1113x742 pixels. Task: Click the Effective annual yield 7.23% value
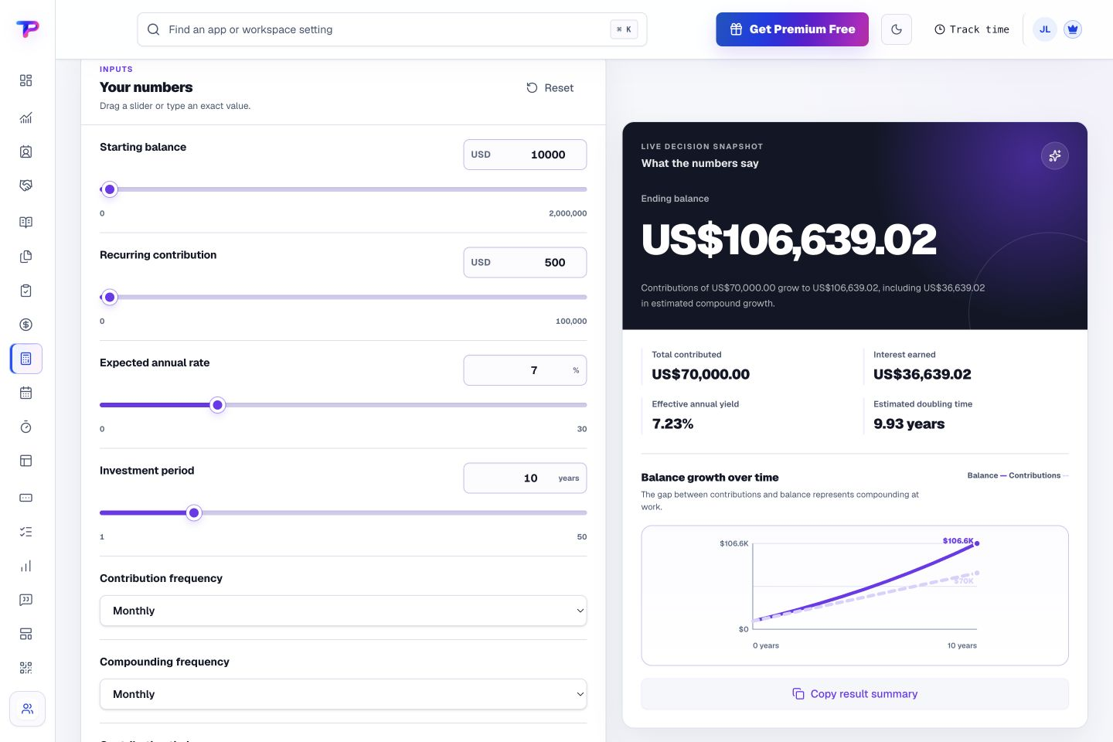(x=672, y=424)
